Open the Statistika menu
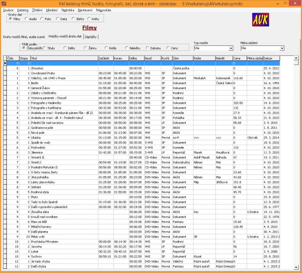Image resolution: width=302 pixels, height=273 pixels. [68, 10]
